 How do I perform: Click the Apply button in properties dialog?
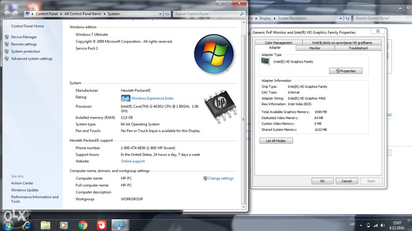(371, 181)
